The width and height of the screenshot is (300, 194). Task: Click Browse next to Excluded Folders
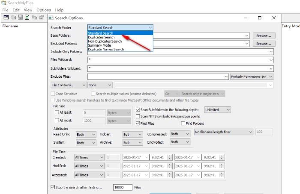click(264, 44)
